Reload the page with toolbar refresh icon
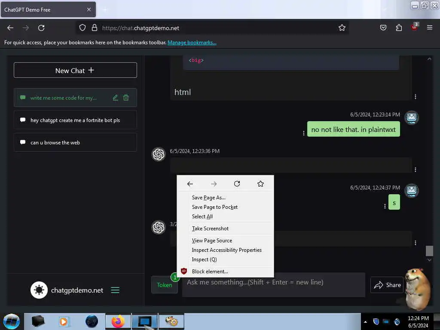Screen dimensions: 440x330 pos(41,28)
